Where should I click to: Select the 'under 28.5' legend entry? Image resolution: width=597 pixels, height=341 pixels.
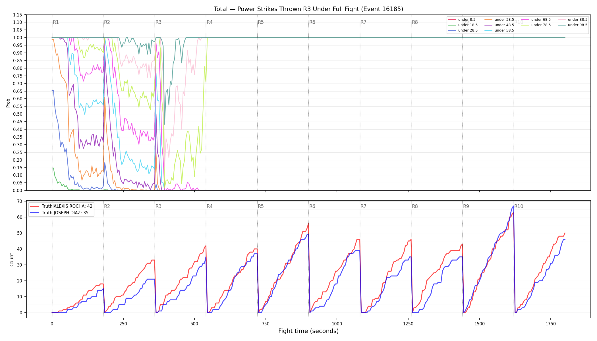[x=463, y=30]
